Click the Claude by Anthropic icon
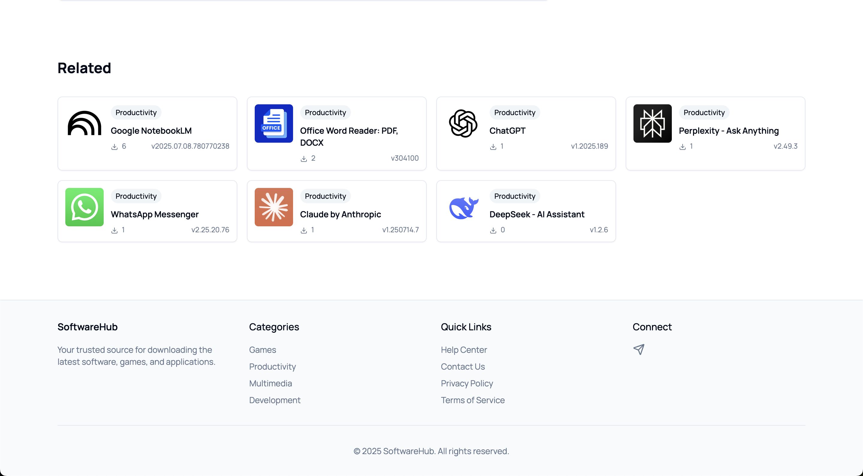Image resolution: width=863 pixels, height=476 pixels. (x=274, y=207)
